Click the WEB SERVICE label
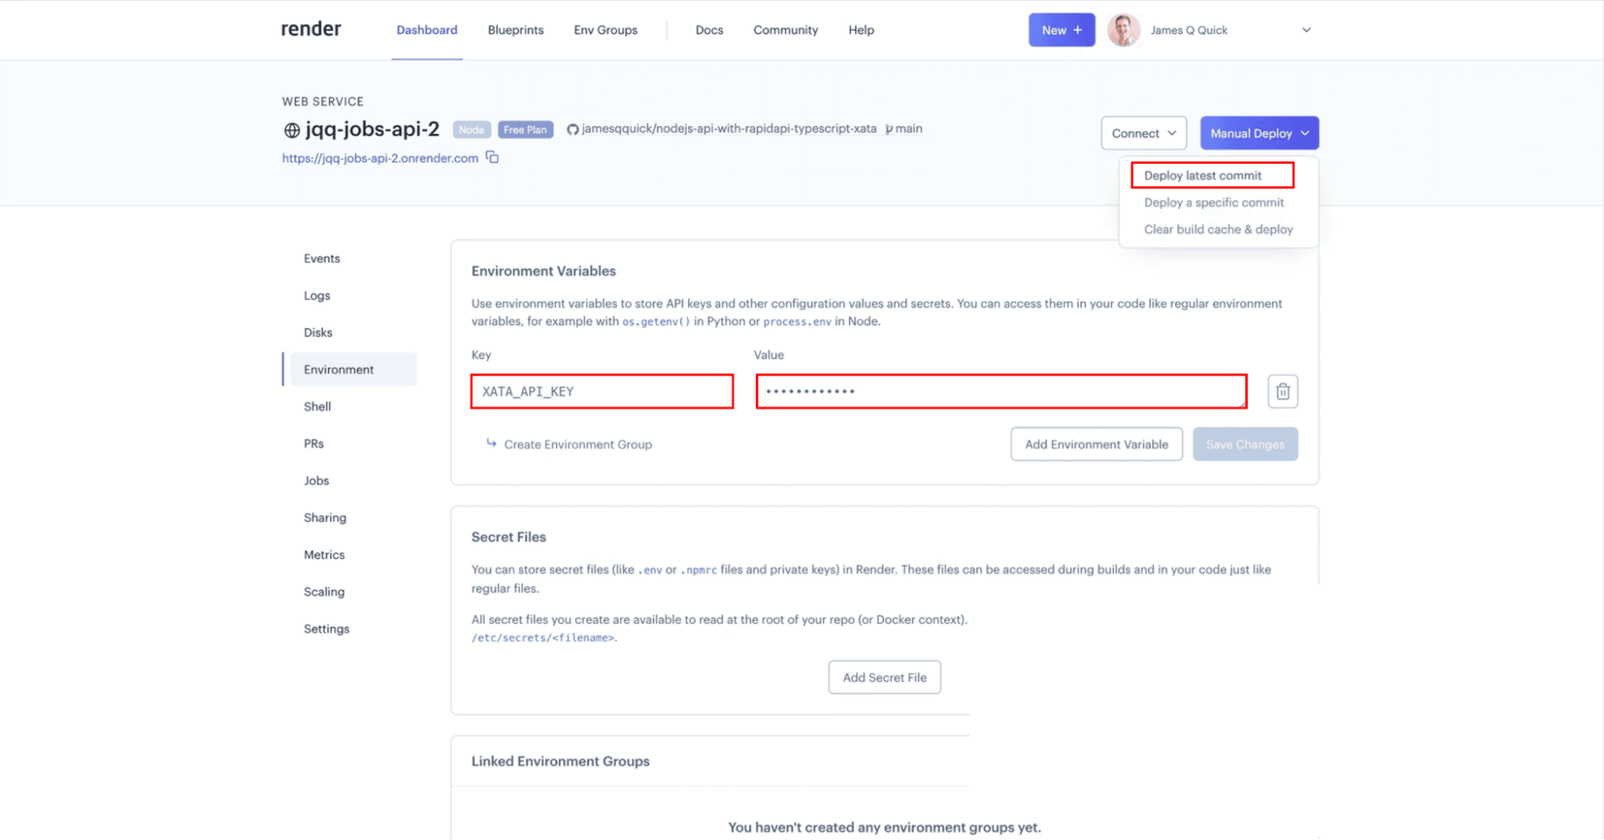The image size is (1604, 840). tap(323, 101)
